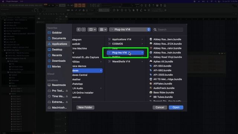
Task: Eject the Pro Tool... volume
Action: pos(67,91)
